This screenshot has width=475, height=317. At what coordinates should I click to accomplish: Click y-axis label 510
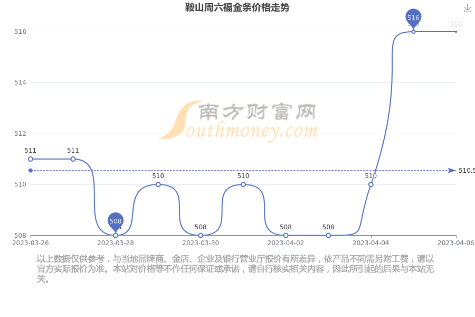coord(20,184)
